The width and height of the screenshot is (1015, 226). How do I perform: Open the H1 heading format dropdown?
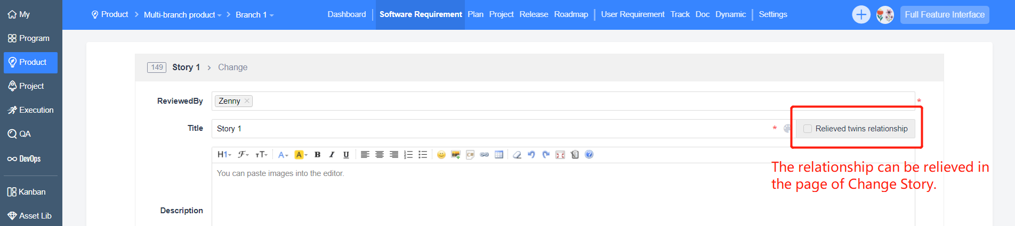coord(224,155)
